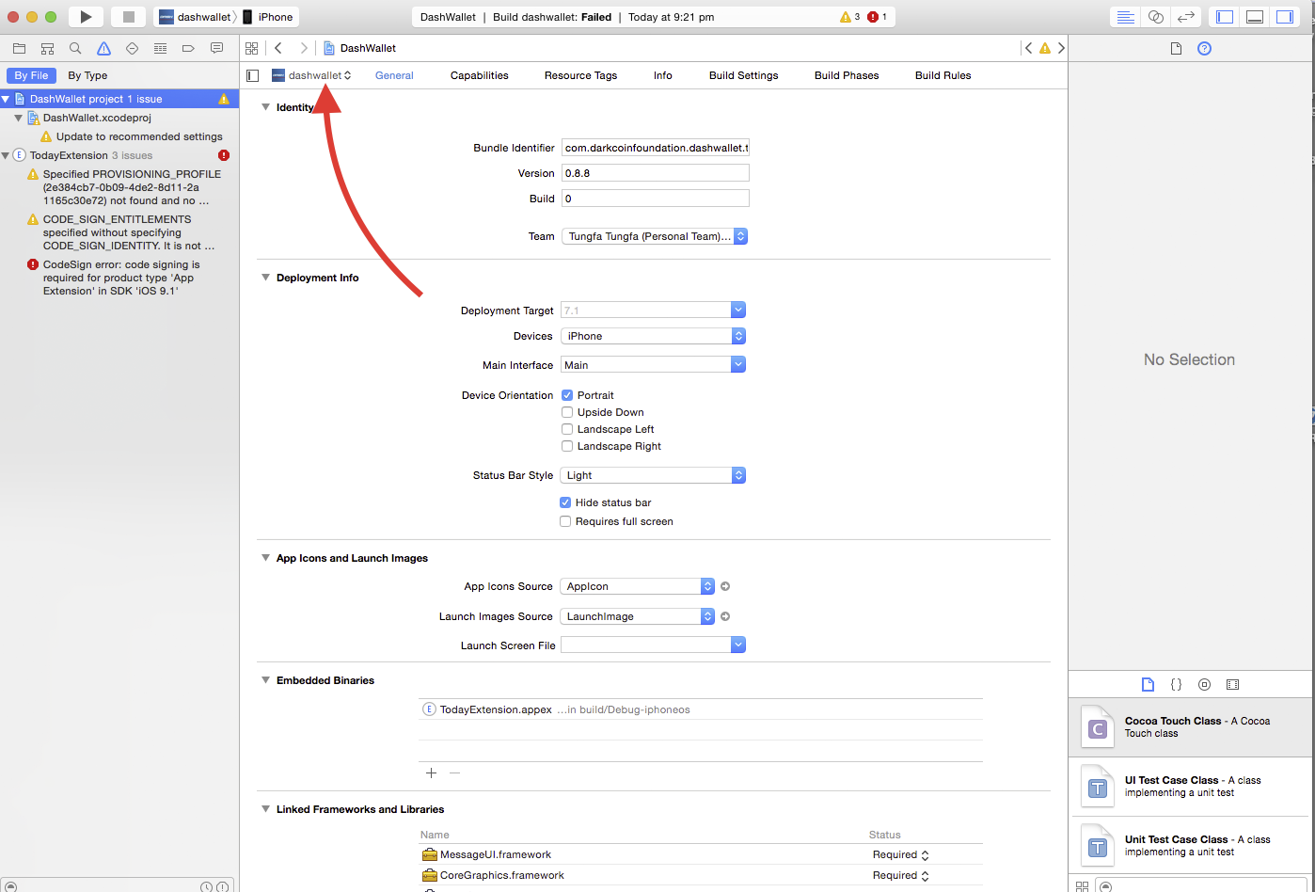1315x892 pixels.
Task: Enable Landscape Right orientation
Action: pyautogui.click(x=567, y=446)
